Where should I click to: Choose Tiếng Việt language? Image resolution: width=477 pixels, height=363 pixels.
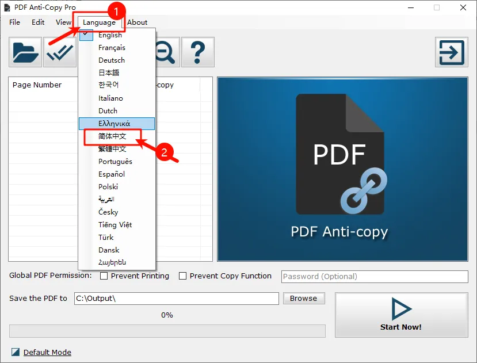coord(117,224)
